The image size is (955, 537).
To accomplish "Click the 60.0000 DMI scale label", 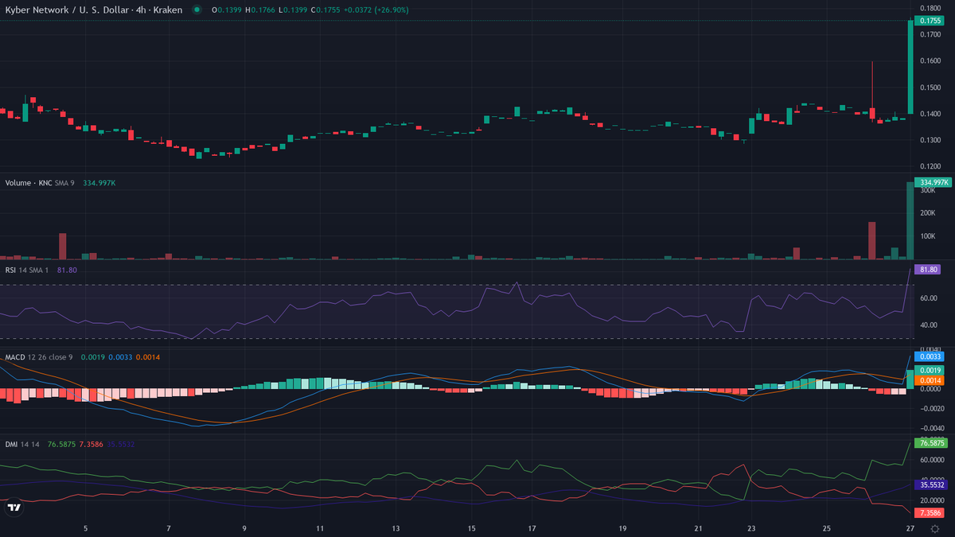I will tap(932, 459).
